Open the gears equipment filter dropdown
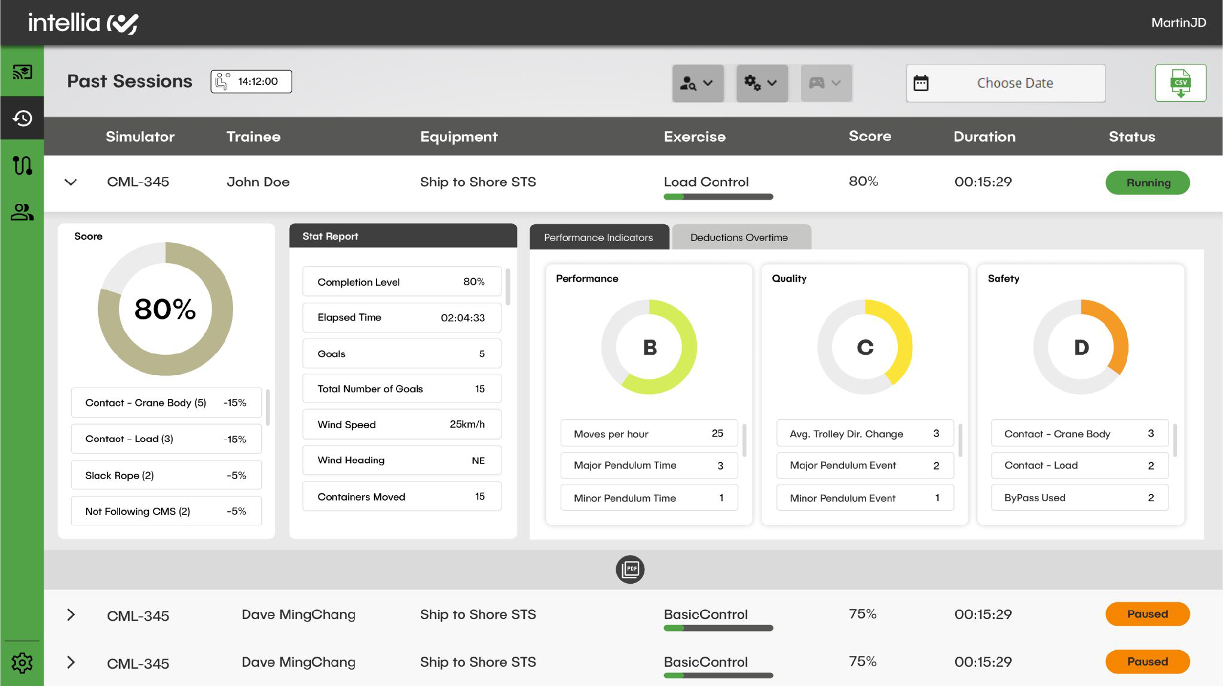 tap(762, 83)
